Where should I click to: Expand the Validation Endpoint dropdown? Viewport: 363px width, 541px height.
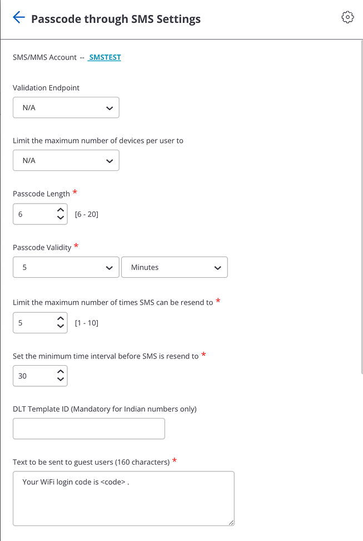[66, 108]
